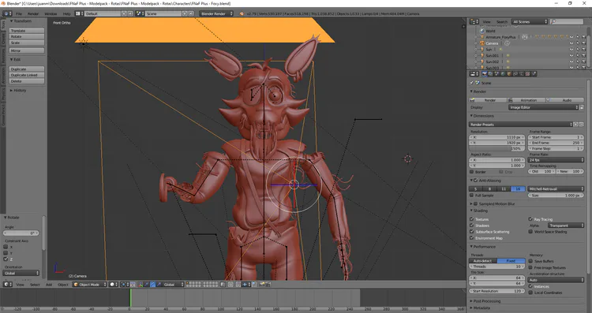Open the Alpha Transparent dropdown
The image size is (592, 313).
point(565,225)
